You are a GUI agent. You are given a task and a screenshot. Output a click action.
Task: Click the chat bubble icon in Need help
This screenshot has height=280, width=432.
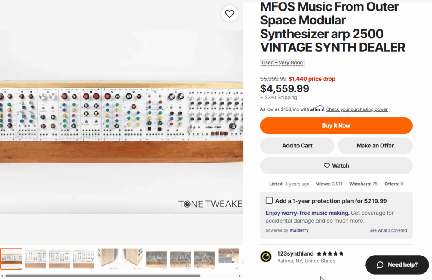[x=380, y=265]
